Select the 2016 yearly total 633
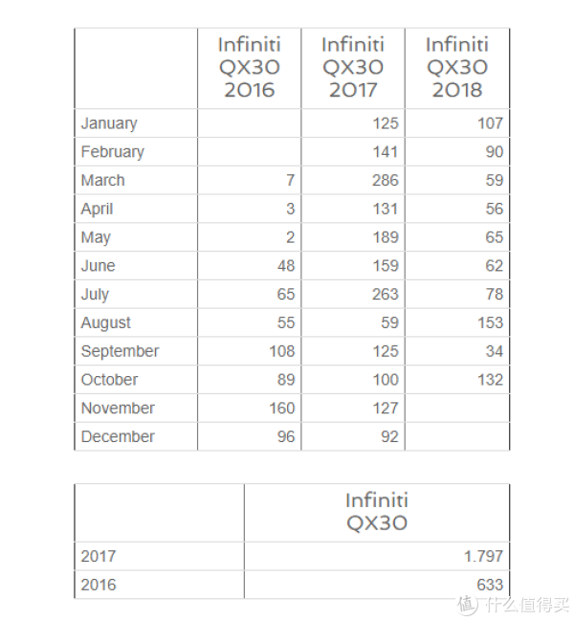 [490, 585]
